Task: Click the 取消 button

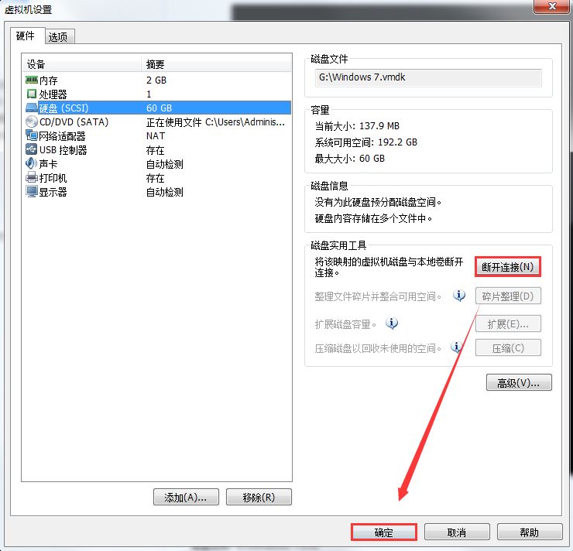Action: tap(457, 532)
